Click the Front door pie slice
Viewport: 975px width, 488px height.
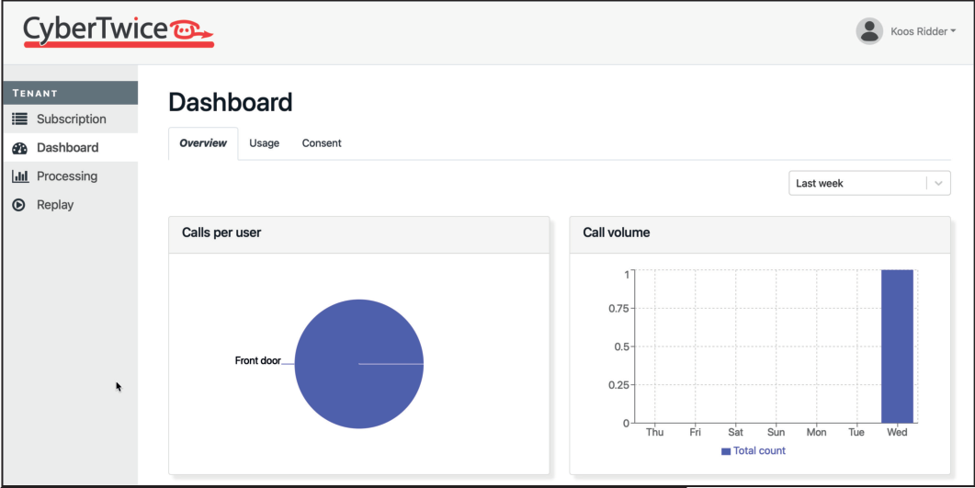point(358,364)
